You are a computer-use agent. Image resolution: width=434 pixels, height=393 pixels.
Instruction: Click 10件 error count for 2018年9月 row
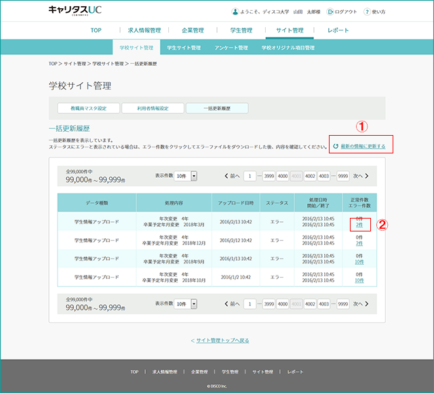point(359,262)
